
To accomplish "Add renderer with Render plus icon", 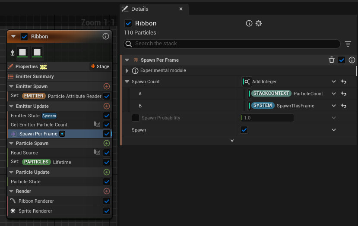I will [107, 191].
